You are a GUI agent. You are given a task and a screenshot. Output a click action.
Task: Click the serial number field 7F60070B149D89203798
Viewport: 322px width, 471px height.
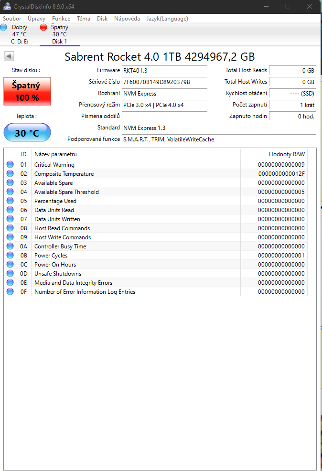[164, 82]
